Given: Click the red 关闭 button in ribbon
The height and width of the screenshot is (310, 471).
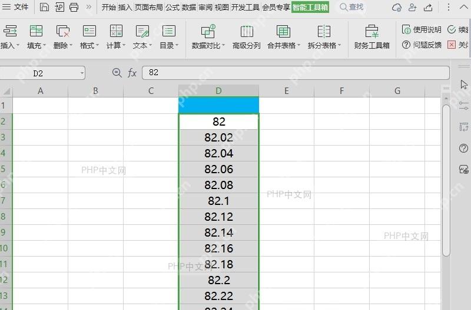Looking at the screenshot, I should click(458, 45).
